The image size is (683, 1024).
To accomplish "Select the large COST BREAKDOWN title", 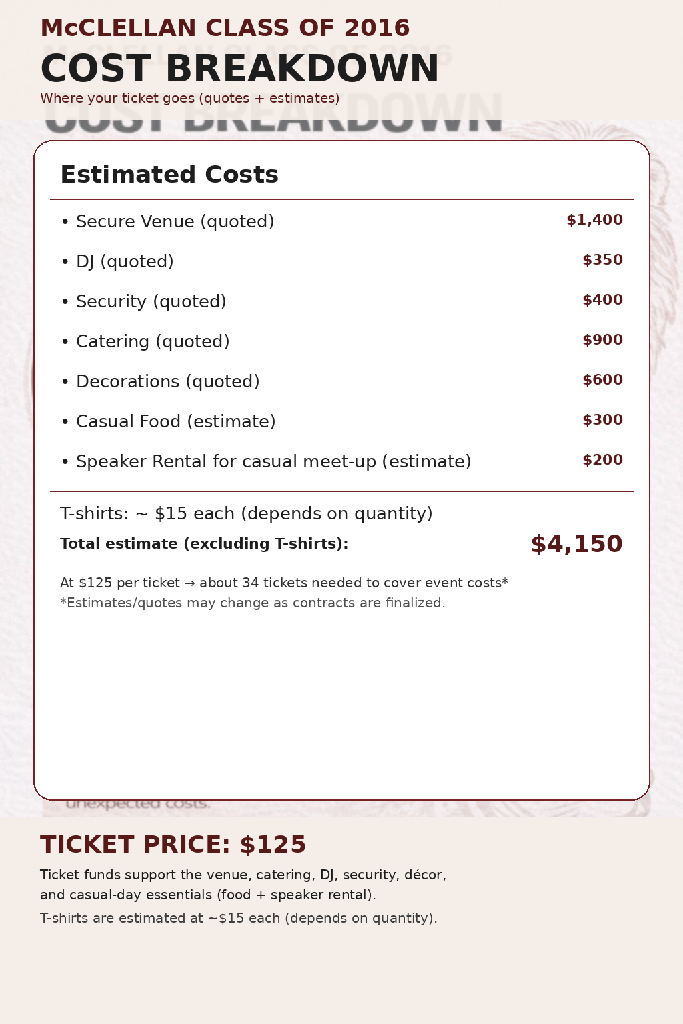I will (239, 69).
